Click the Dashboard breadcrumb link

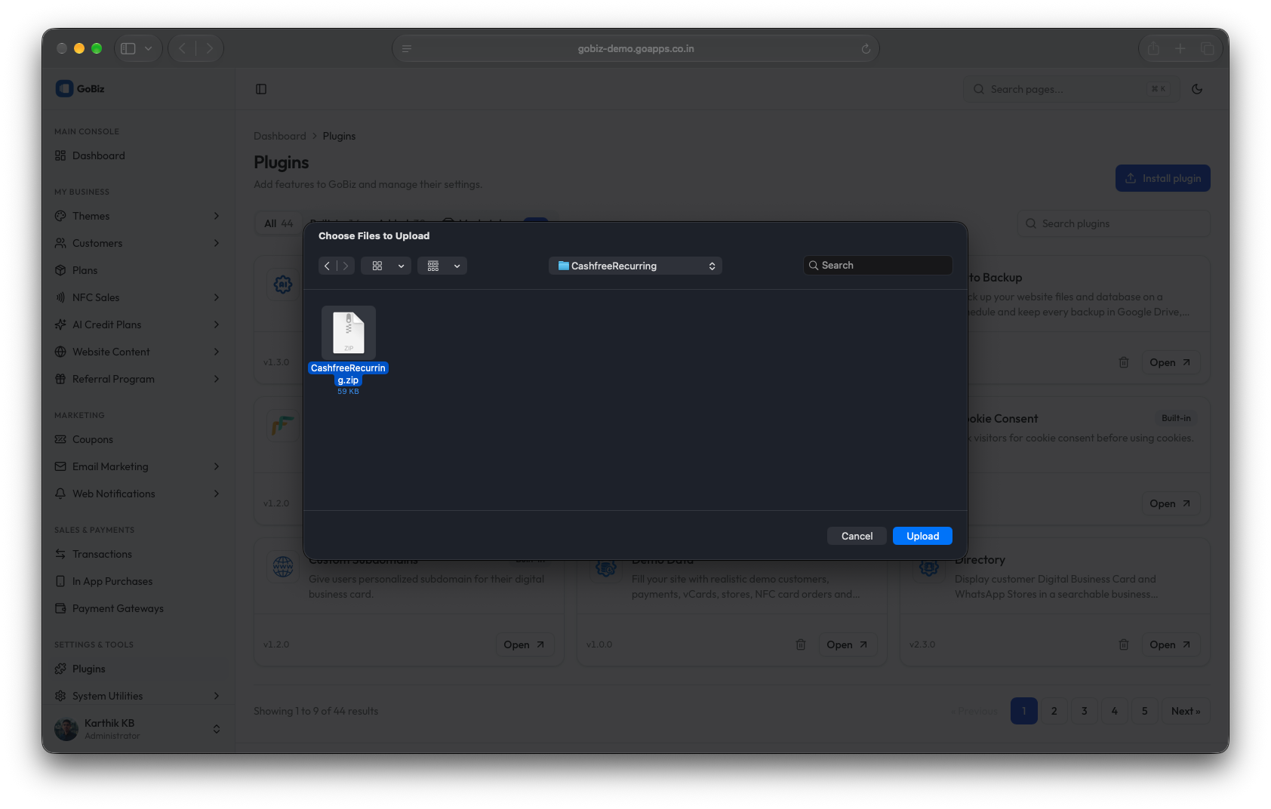(x=280, y=136)
